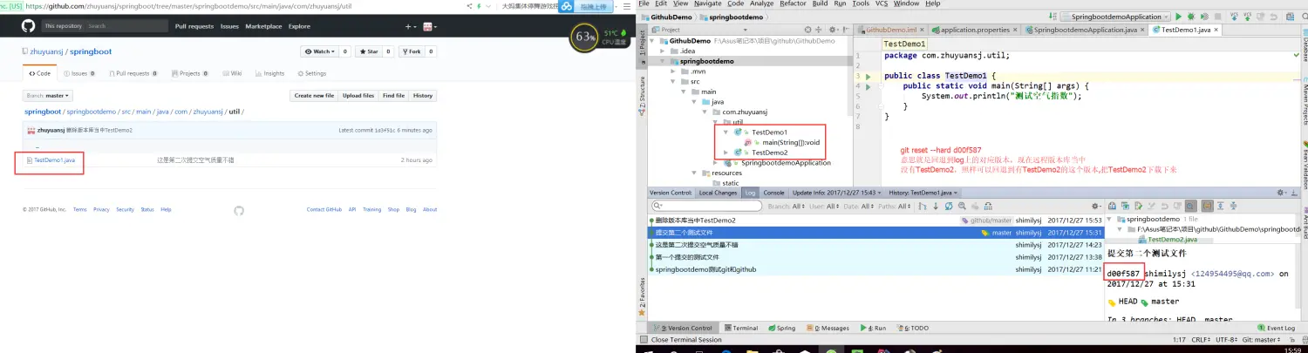Click the VCS Commit icon in toolbar
Viewport: 1308px width, 353px height.
[1247, 17]
